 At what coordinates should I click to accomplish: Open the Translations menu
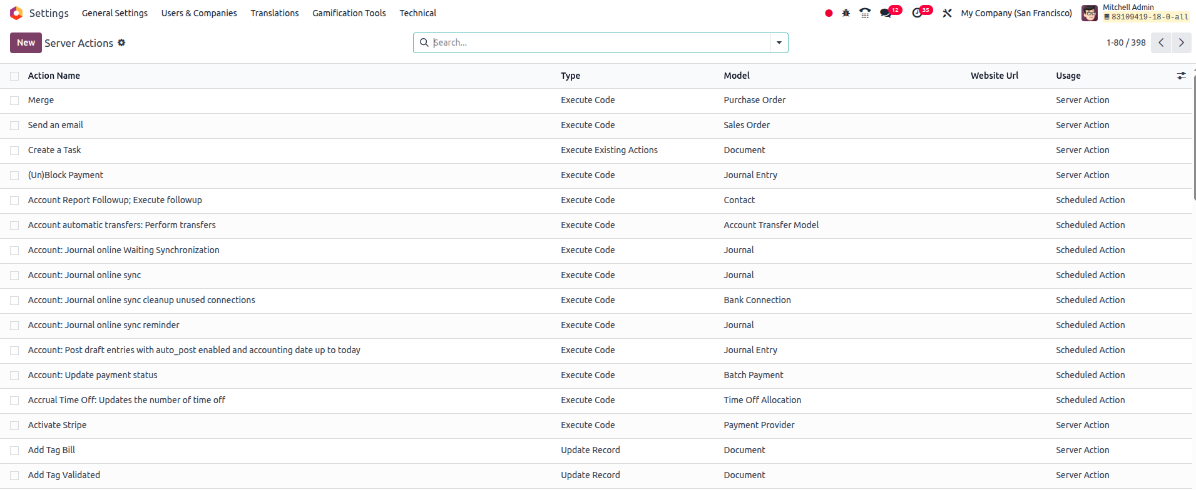pyautogui.click(x=275, y=13)
